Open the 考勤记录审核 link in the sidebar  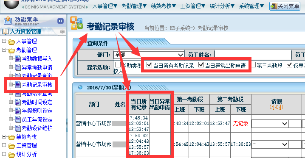point(37,85)
